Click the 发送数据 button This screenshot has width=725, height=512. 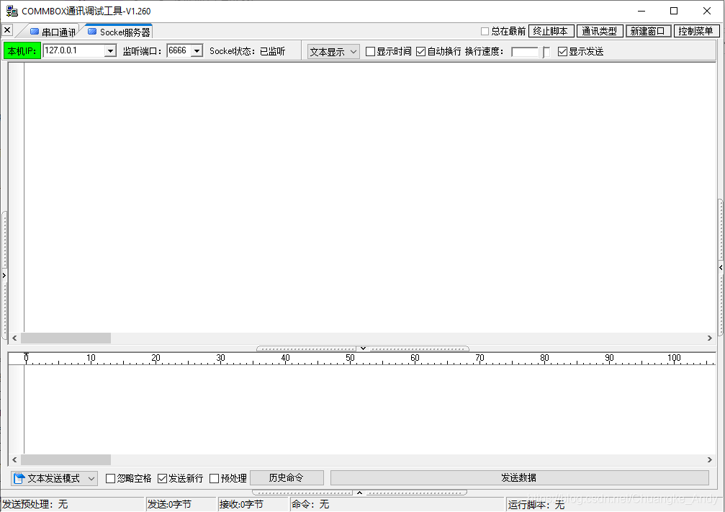coord(519,477)
